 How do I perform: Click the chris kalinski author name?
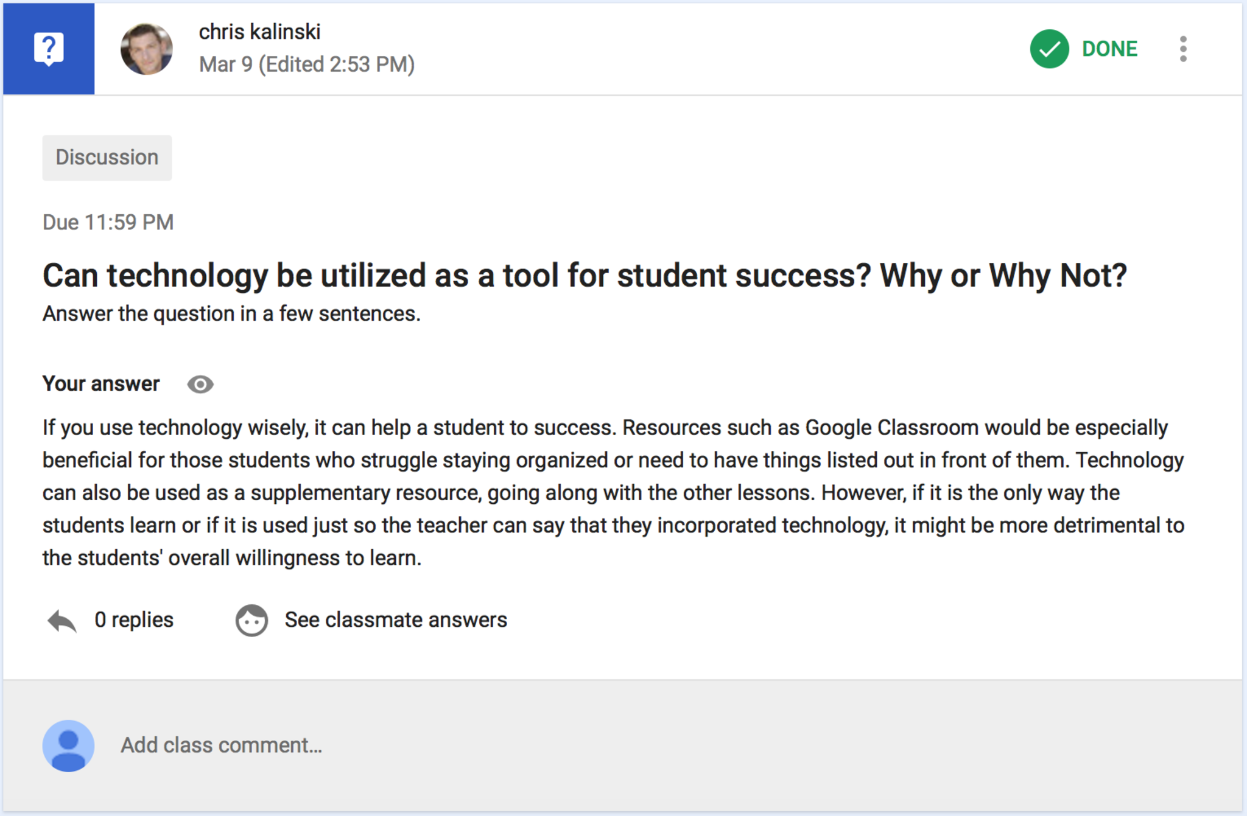point(259,32)
